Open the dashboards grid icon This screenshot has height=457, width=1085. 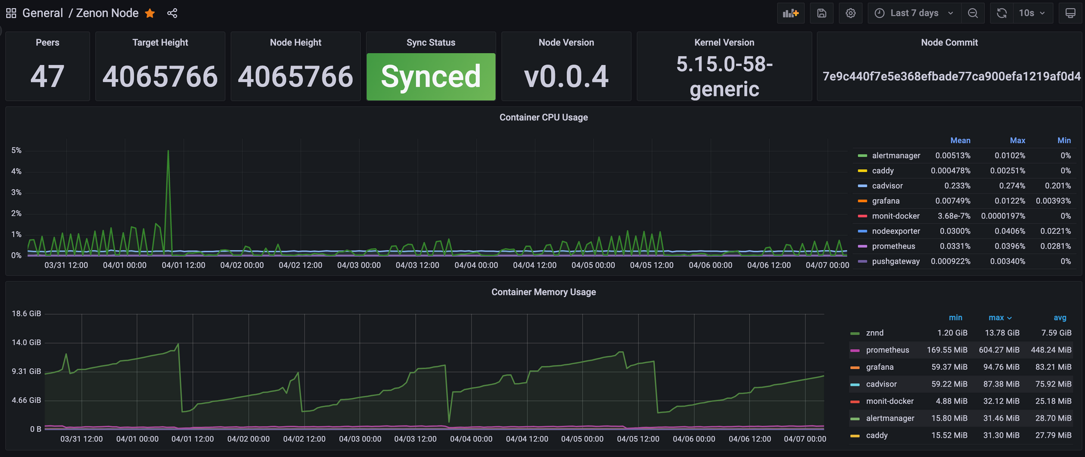[x=11, y=13]
